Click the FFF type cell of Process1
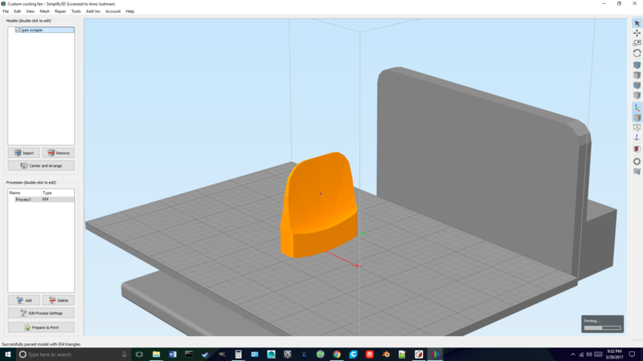The image size is (643, 361). click(x=46, y=199)
